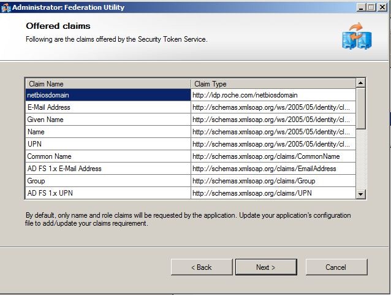
Task: Maximize the Federation Utility window
Action: [372, 7]
